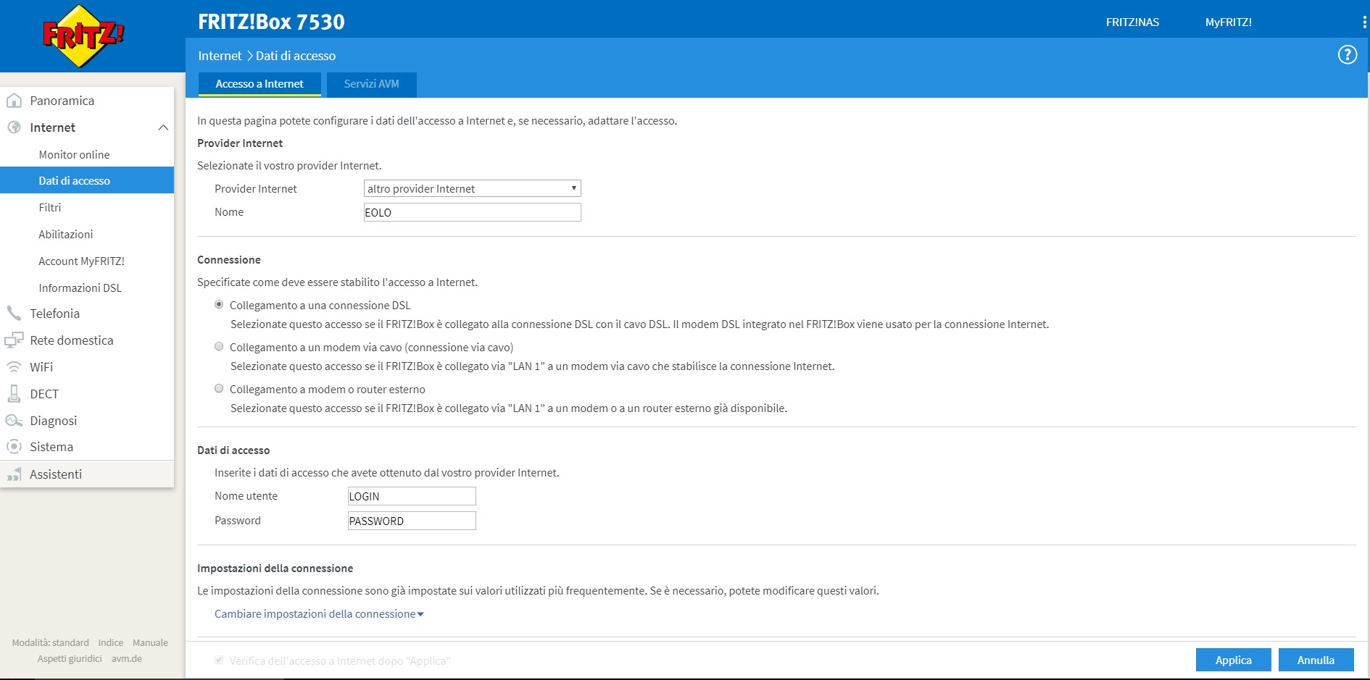Image resolution: width=1370 pixels, height=680 pixels.
Task: Click the FRITZ!Box 7530 title
Action: pyautogui.click(x=271, y=22)
